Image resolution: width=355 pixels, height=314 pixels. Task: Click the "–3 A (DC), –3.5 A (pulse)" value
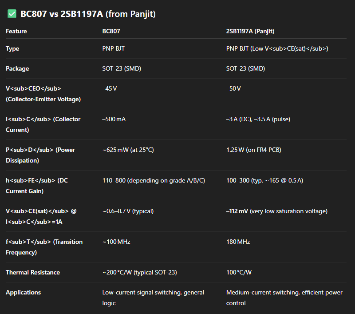point(258,119)
